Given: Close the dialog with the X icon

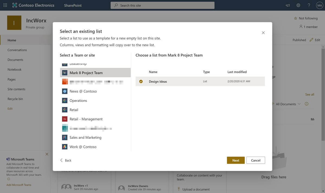Looking at the screenshot, I should point(263,33).
